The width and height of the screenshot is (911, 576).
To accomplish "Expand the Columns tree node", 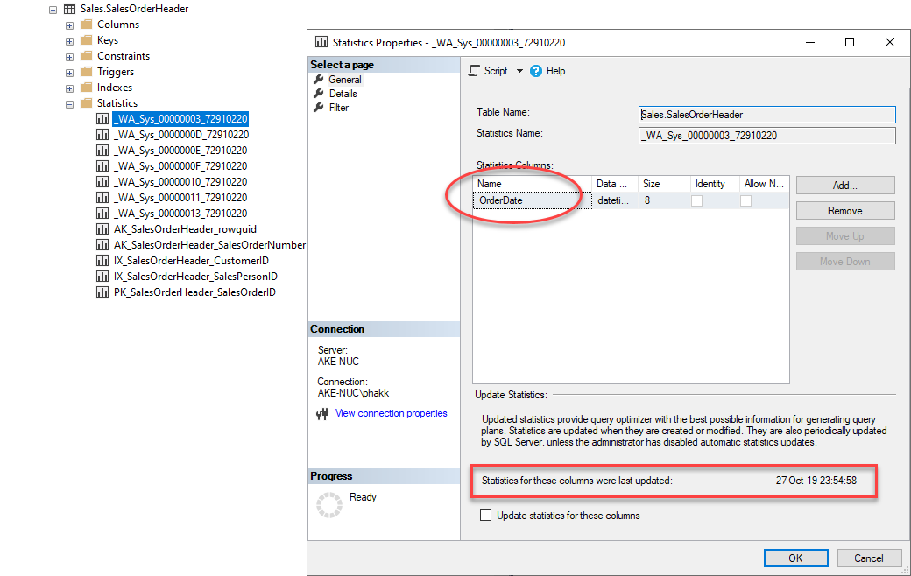I will (69, 24).
